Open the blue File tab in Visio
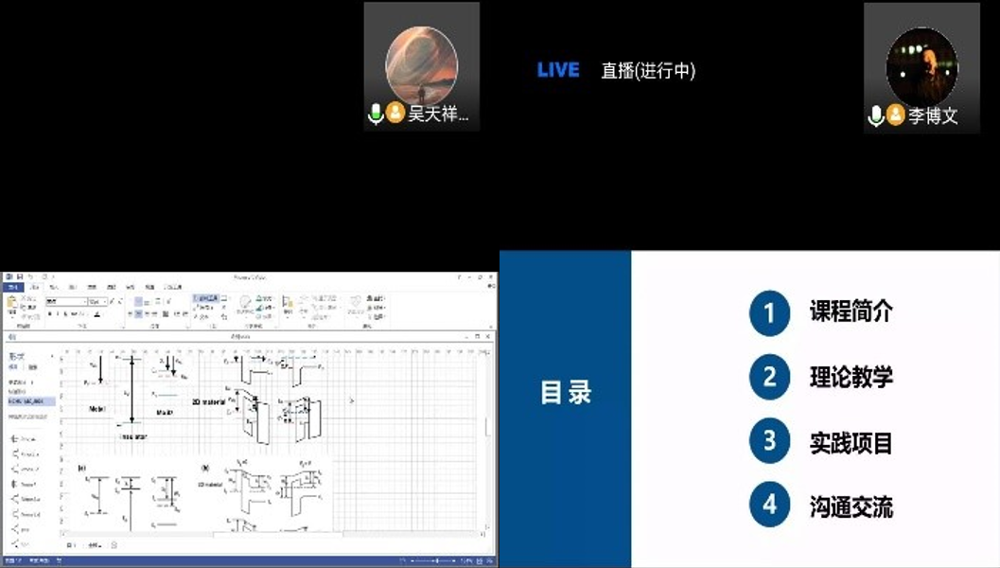Image resolution: width=1000 pixels, height=568 pixels. tap(12, 287)
